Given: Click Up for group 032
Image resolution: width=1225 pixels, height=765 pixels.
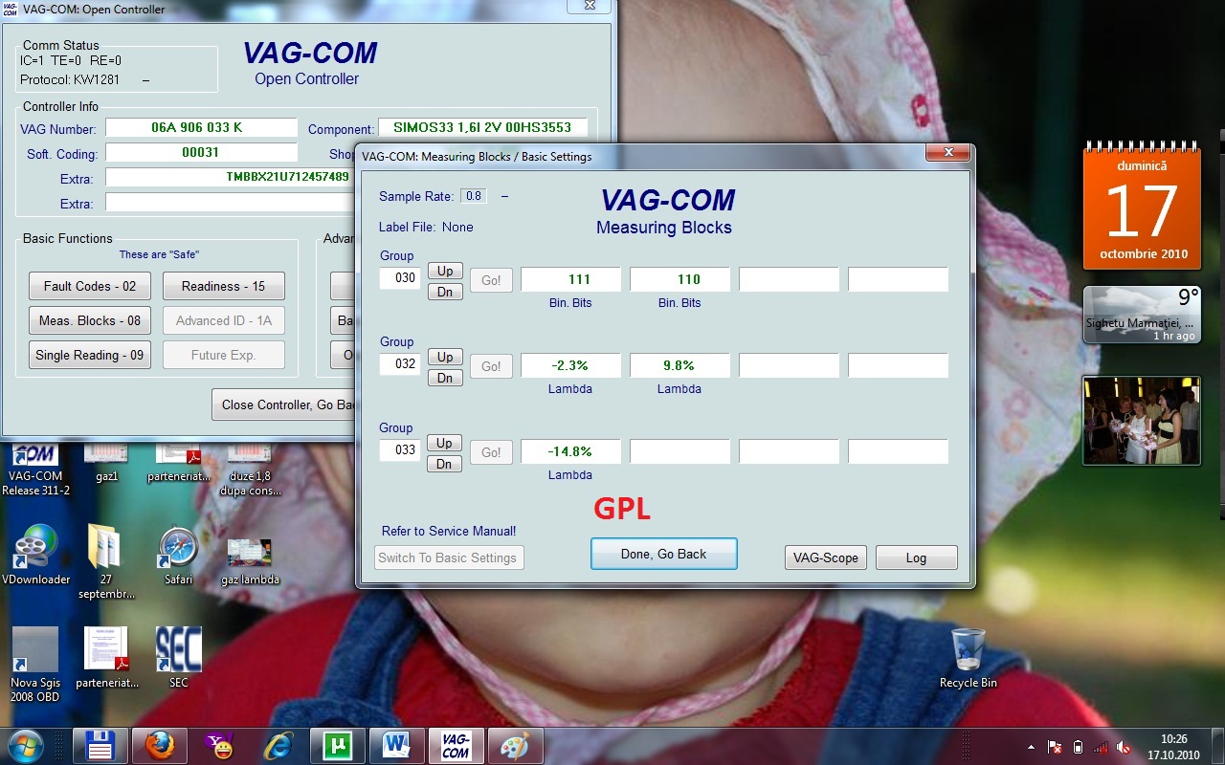Looking at the screenshot, I should pyautogui.click(x=444, y=357).
